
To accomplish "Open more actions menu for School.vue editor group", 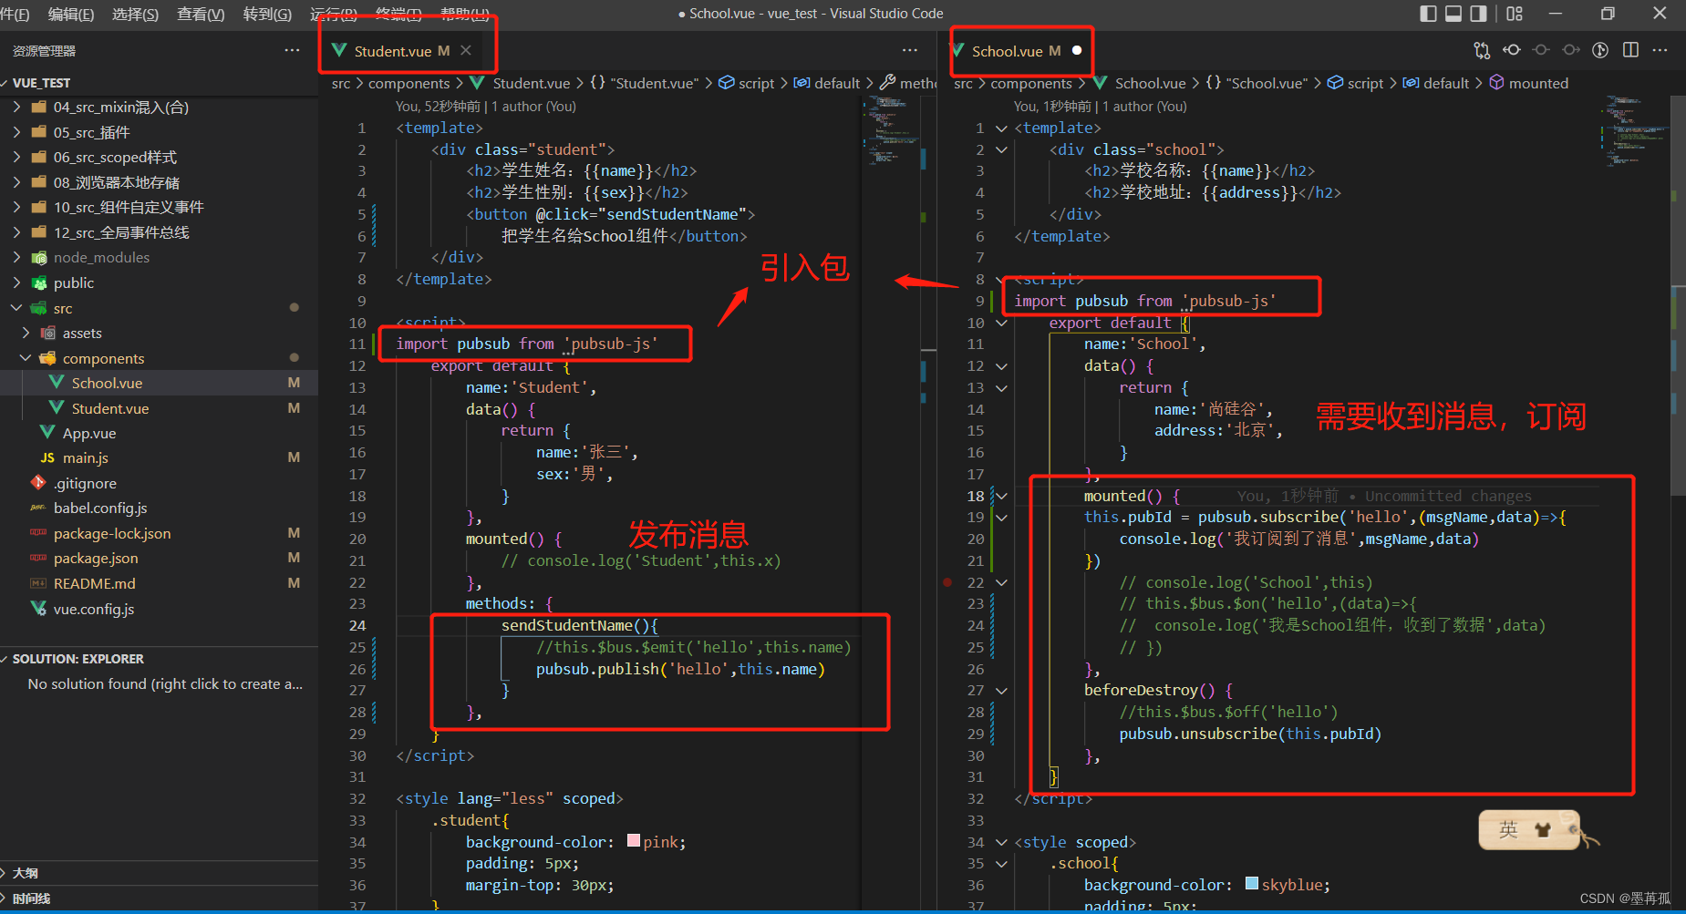I will pyautogui.click(x=1660, y=50).
